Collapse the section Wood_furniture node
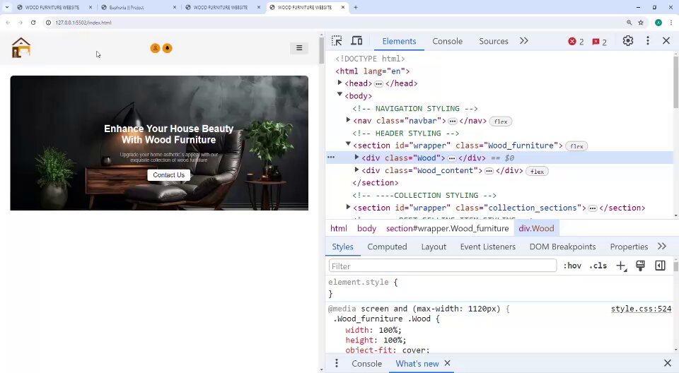This screenshot has height=373, width=679. (348, 144)
